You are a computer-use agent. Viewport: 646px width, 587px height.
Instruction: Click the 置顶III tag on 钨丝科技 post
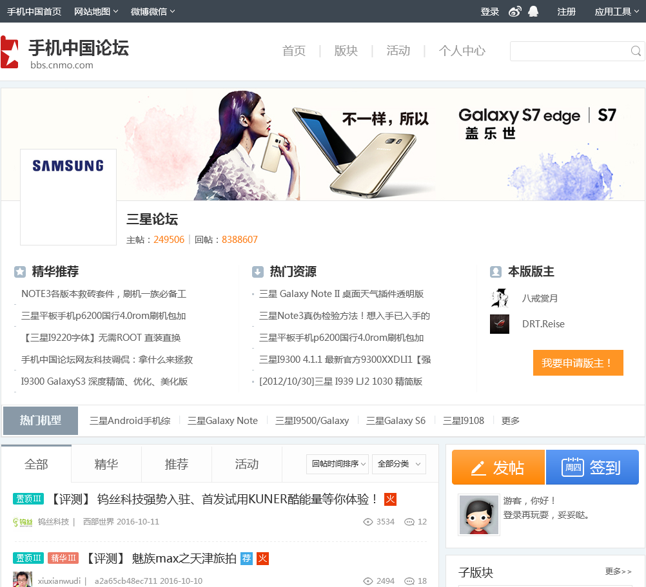[28, 499]
